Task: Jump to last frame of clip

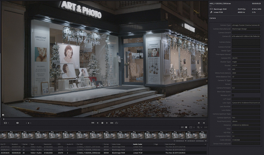Action: click(112, 123)
